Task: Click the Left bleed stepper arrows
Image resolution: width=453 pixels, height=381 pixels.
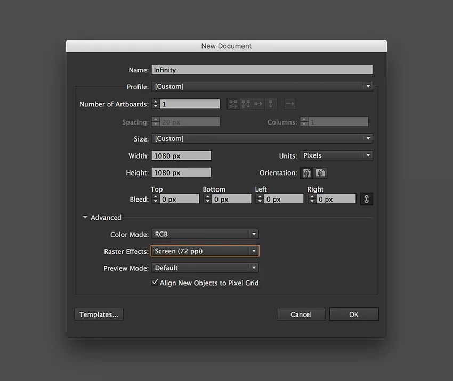Action: [x=260, y=199]
